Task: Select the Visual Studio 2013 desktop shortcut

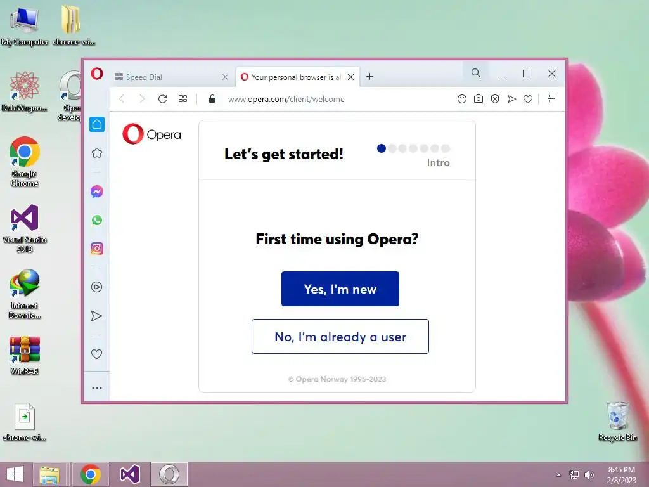Action: click(x=25, y=228)
